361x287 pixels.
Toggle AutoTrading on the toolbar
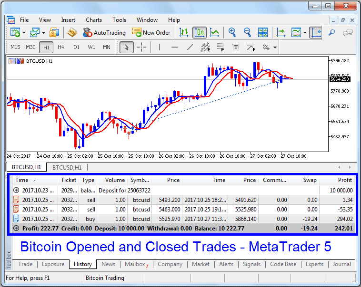(104, 33)
